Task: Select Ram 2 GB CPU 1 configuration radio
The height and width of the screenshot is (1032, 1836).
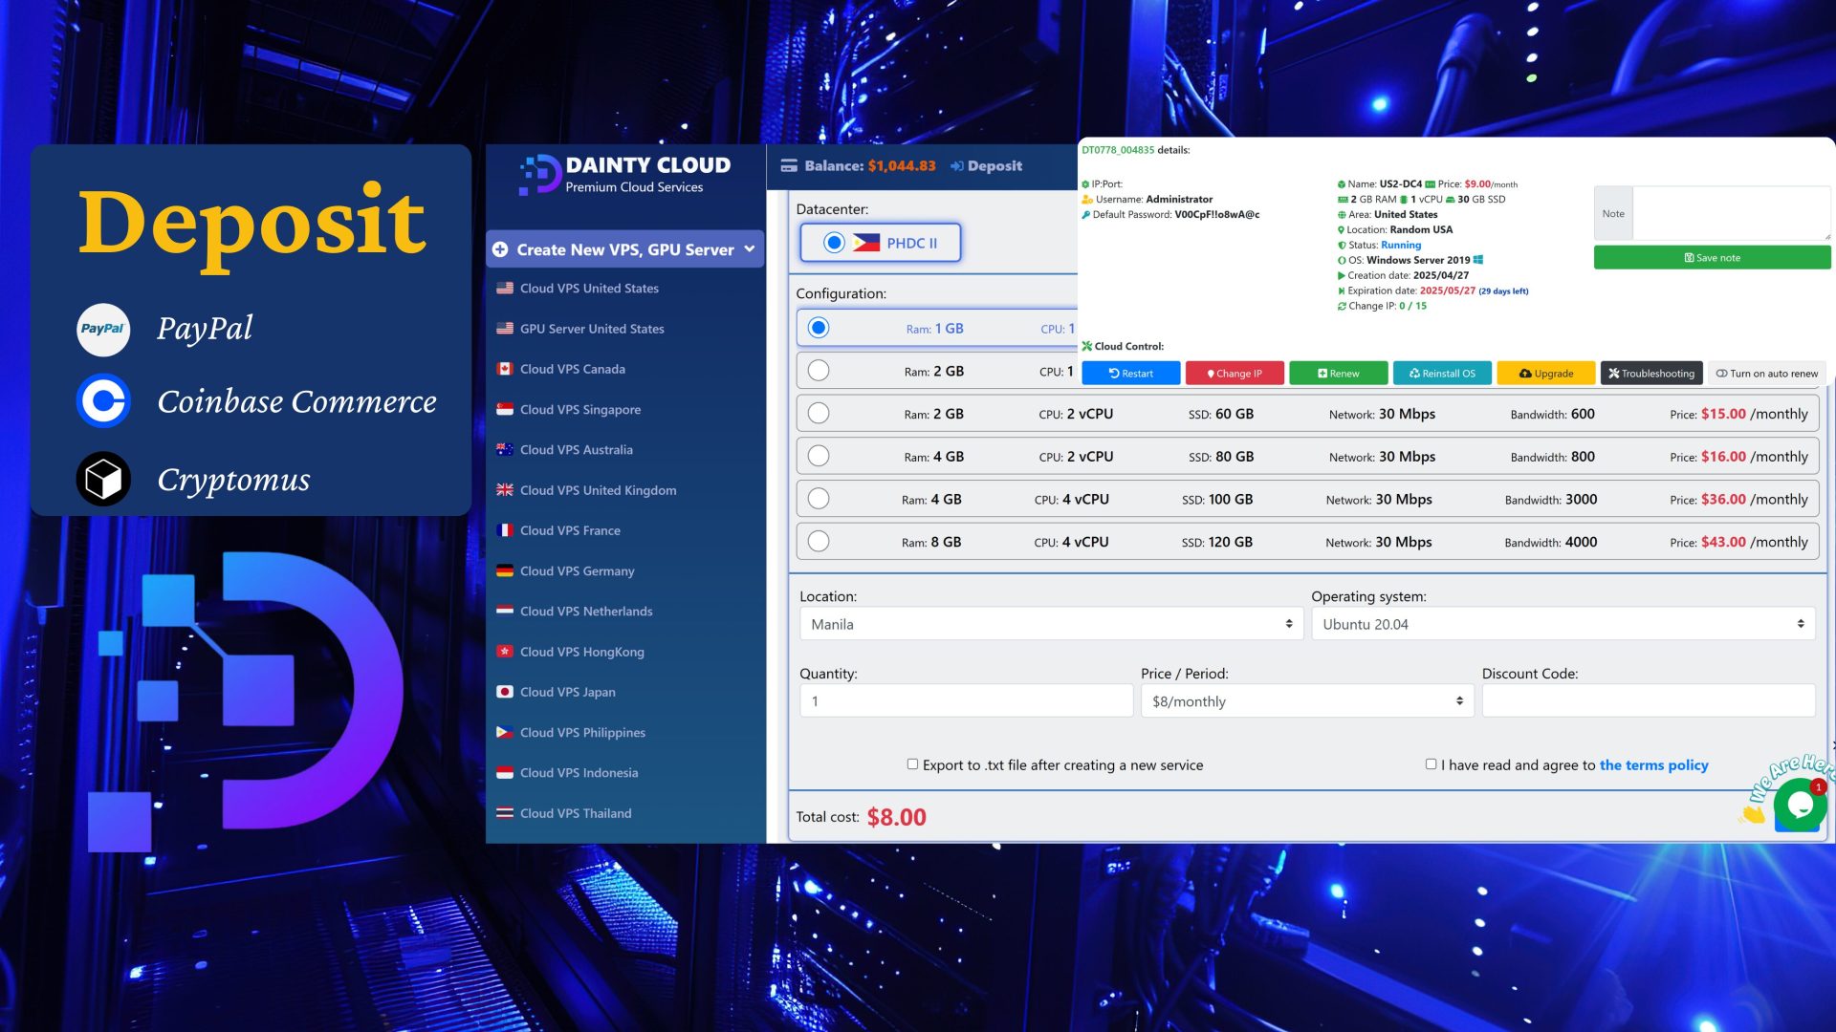Action: coord(819,371)
